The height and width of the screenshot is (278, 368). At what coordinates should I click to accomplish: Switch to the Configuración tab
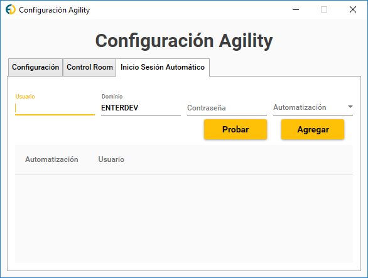35,67
